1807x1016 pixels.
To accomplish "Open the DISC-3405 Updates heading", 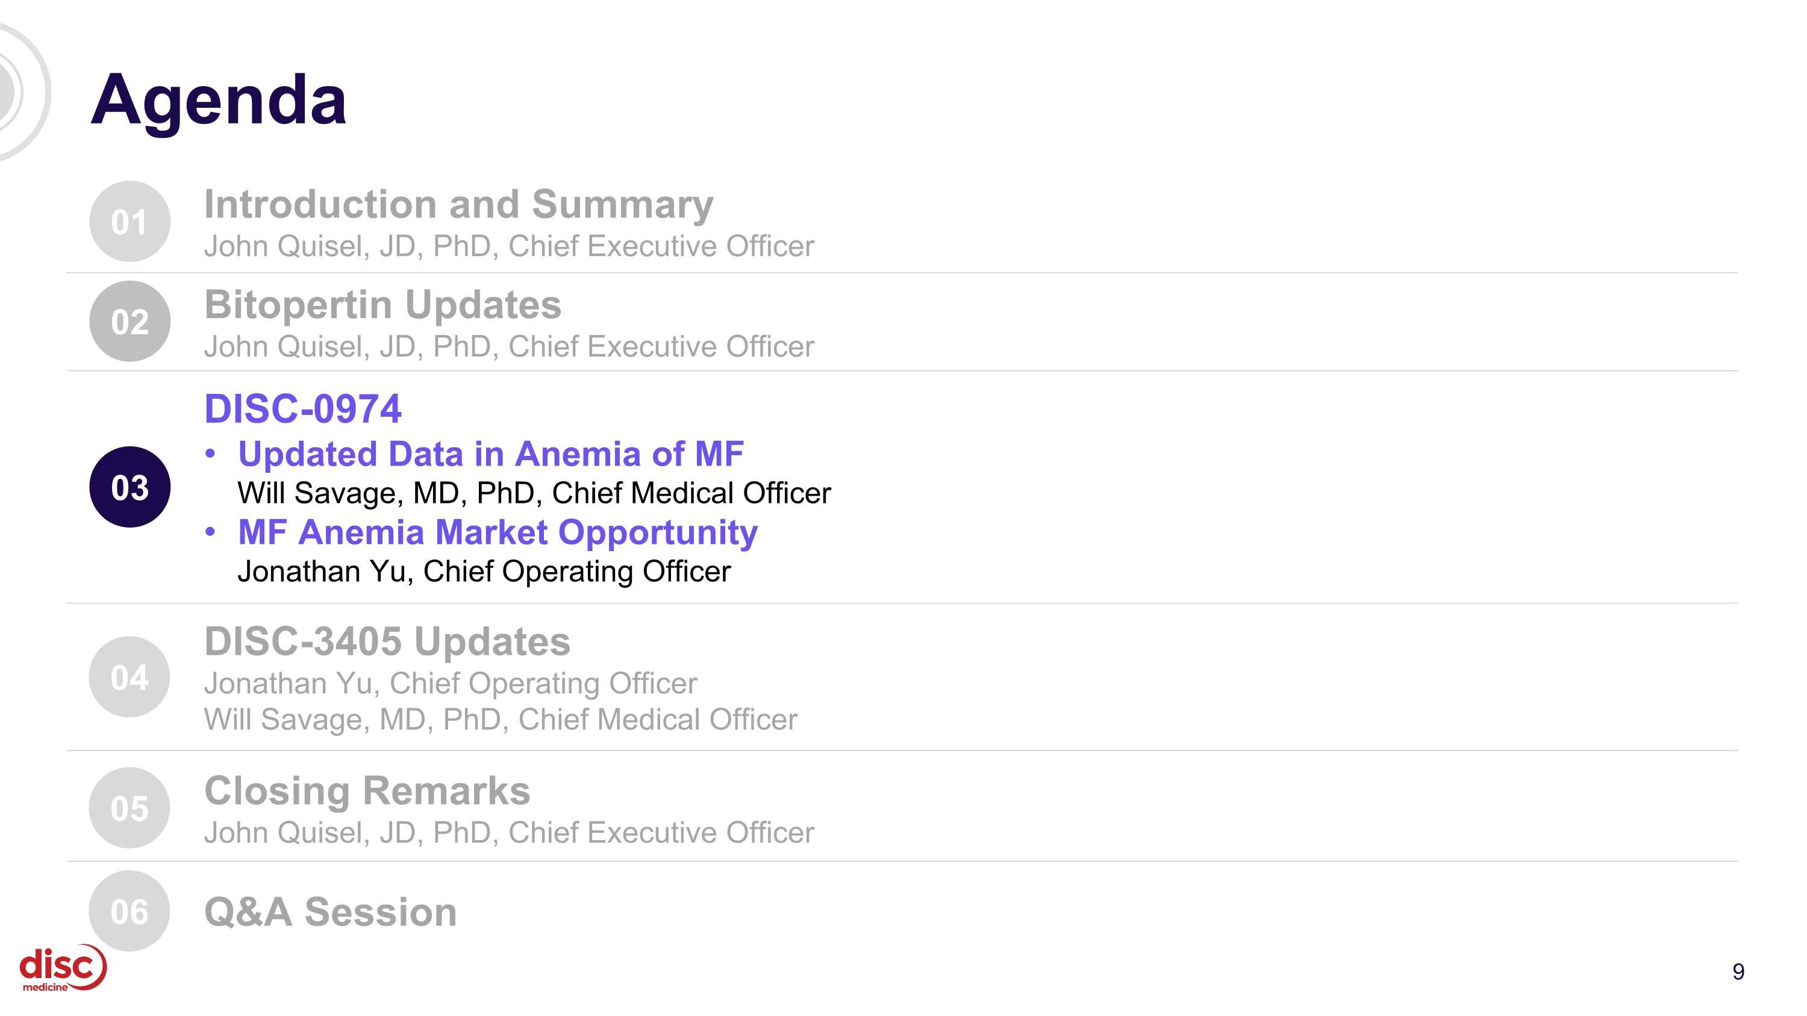I will [387, 641].
